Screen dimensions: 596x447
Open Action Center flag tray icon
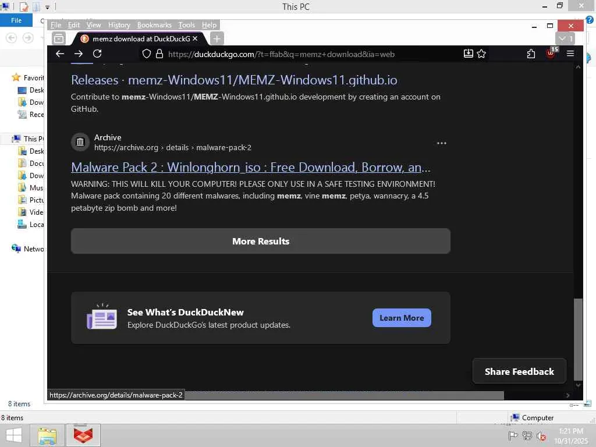(x=513, y=435)
